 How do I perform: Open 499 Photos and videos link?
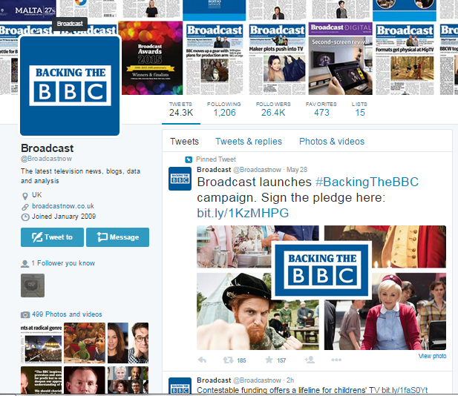pos(67,314)
